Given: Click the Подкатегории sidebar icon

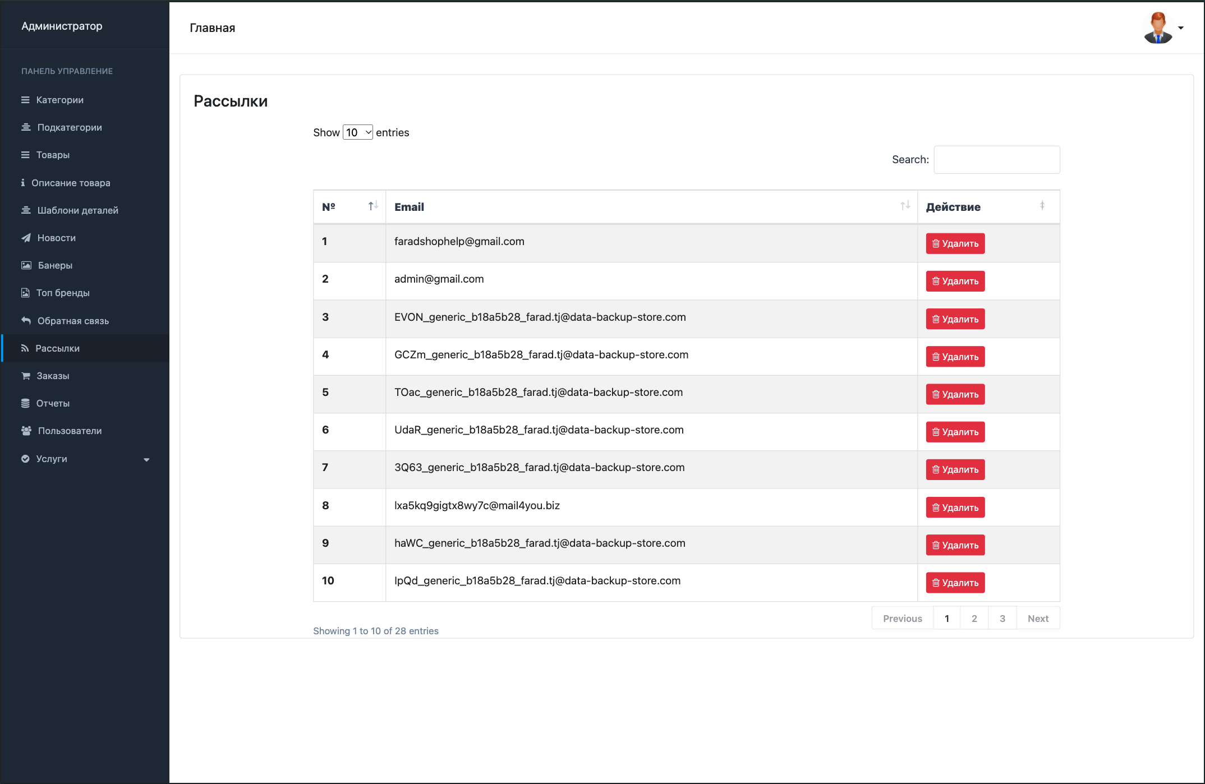Looking at the screenshot, I should pos(26,127).
